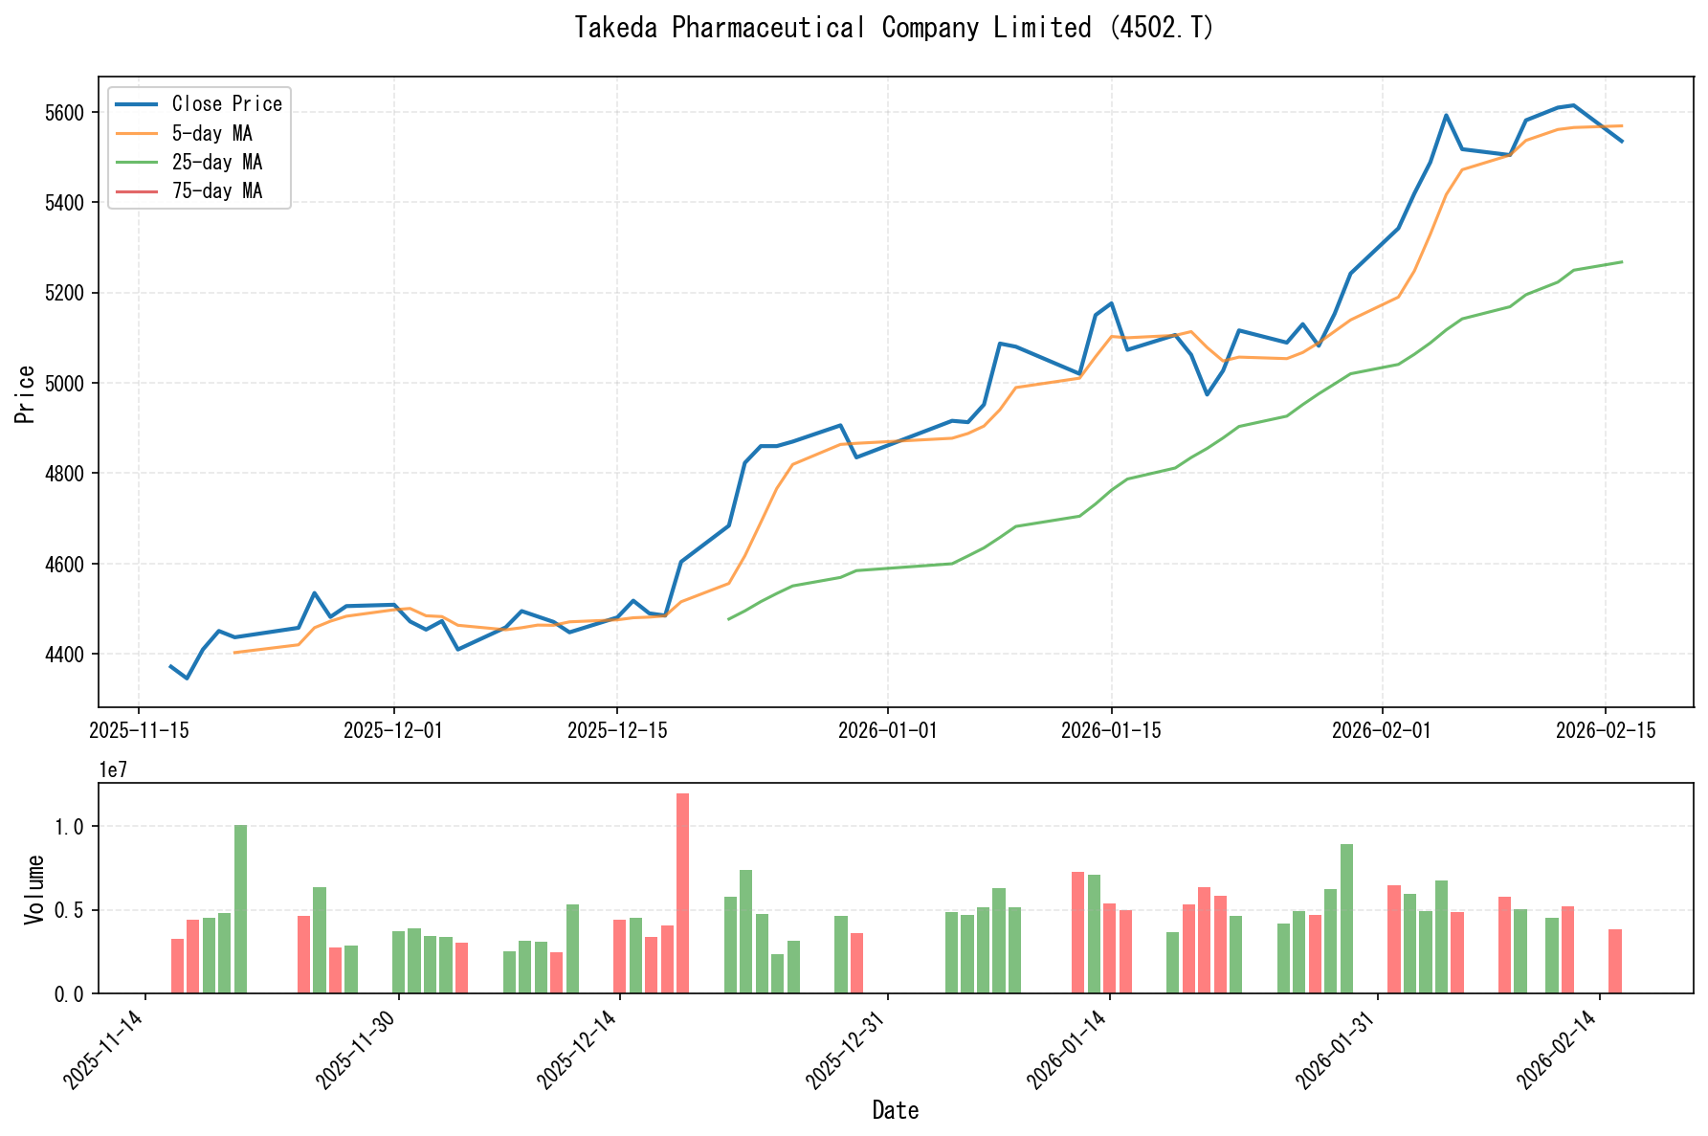Click the Volume y-axis label

[35, 888]
